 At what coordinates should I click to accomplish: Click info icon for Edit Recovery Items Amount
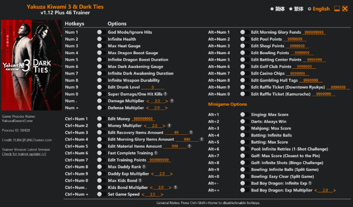[x=191, y=132]
